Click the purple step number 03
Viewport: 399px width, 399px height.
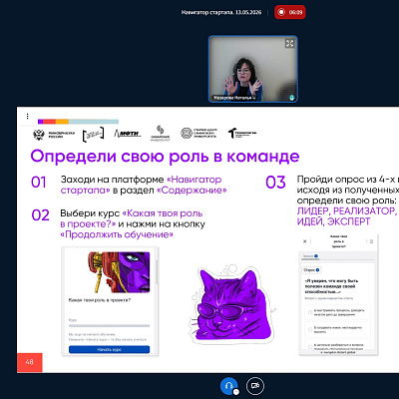tap(275, 183)
